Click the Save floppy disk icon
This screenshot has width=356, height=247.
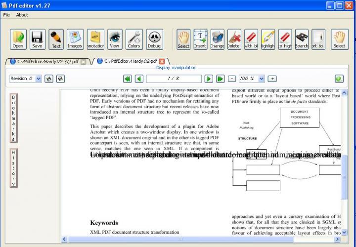point(37,39)
